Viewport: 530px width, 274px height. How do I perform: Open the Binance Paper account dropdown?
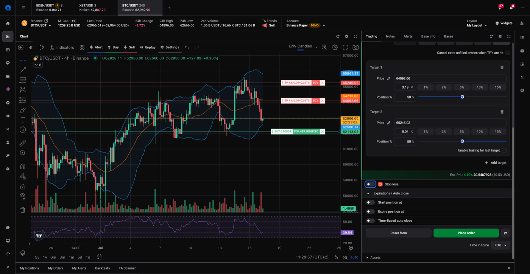pyautogui.click(x=306, y=25)
